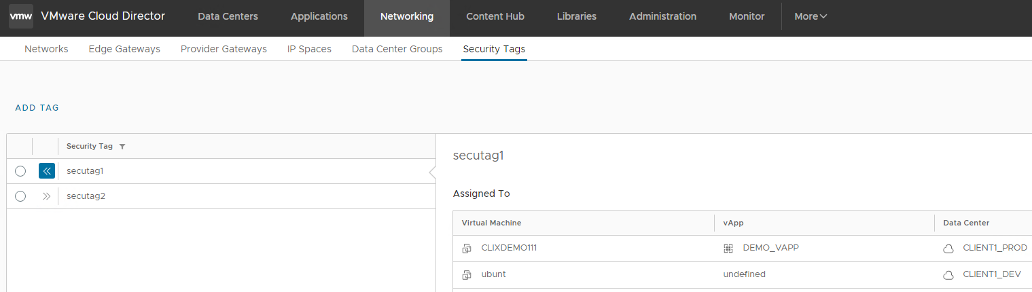Click the Security Tag column filter icon
This screenshot has height=292, width=1032.
pyautogui.click(x=122, y=147)
